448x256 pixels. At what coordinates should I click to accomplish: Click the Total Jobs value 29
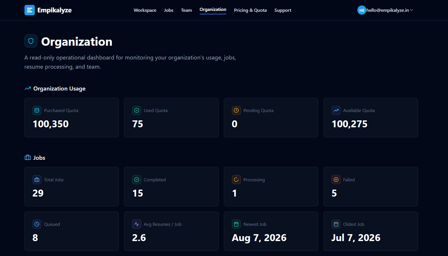tap(38, 193)
